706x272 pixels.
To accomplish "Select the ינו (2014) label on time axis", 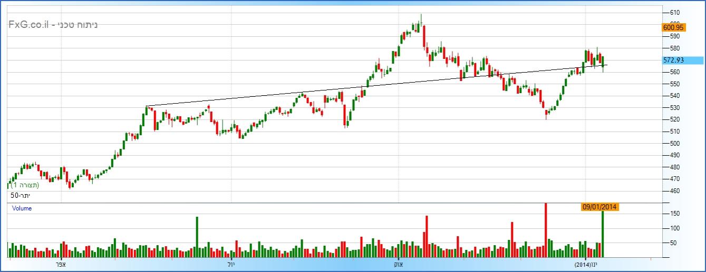I will click(x=586, y=264).
